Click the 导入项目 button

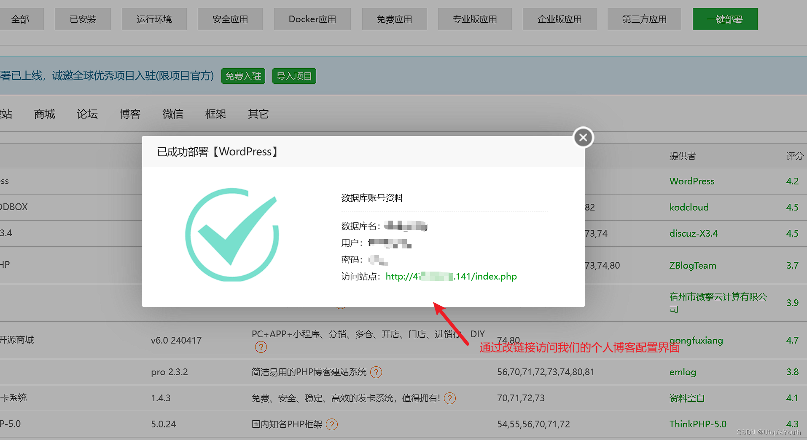[x=294, y=76]
